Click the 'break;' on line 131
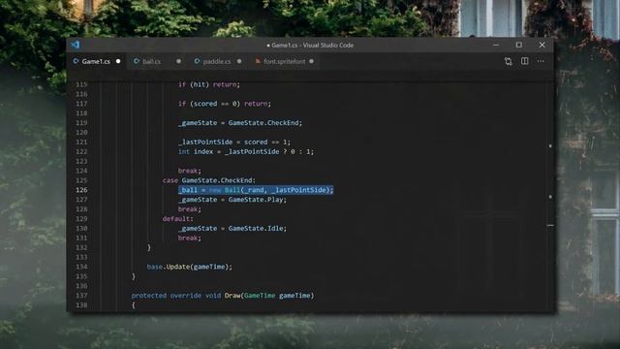This screenshot has height=349, width=620. coord(190,238)
